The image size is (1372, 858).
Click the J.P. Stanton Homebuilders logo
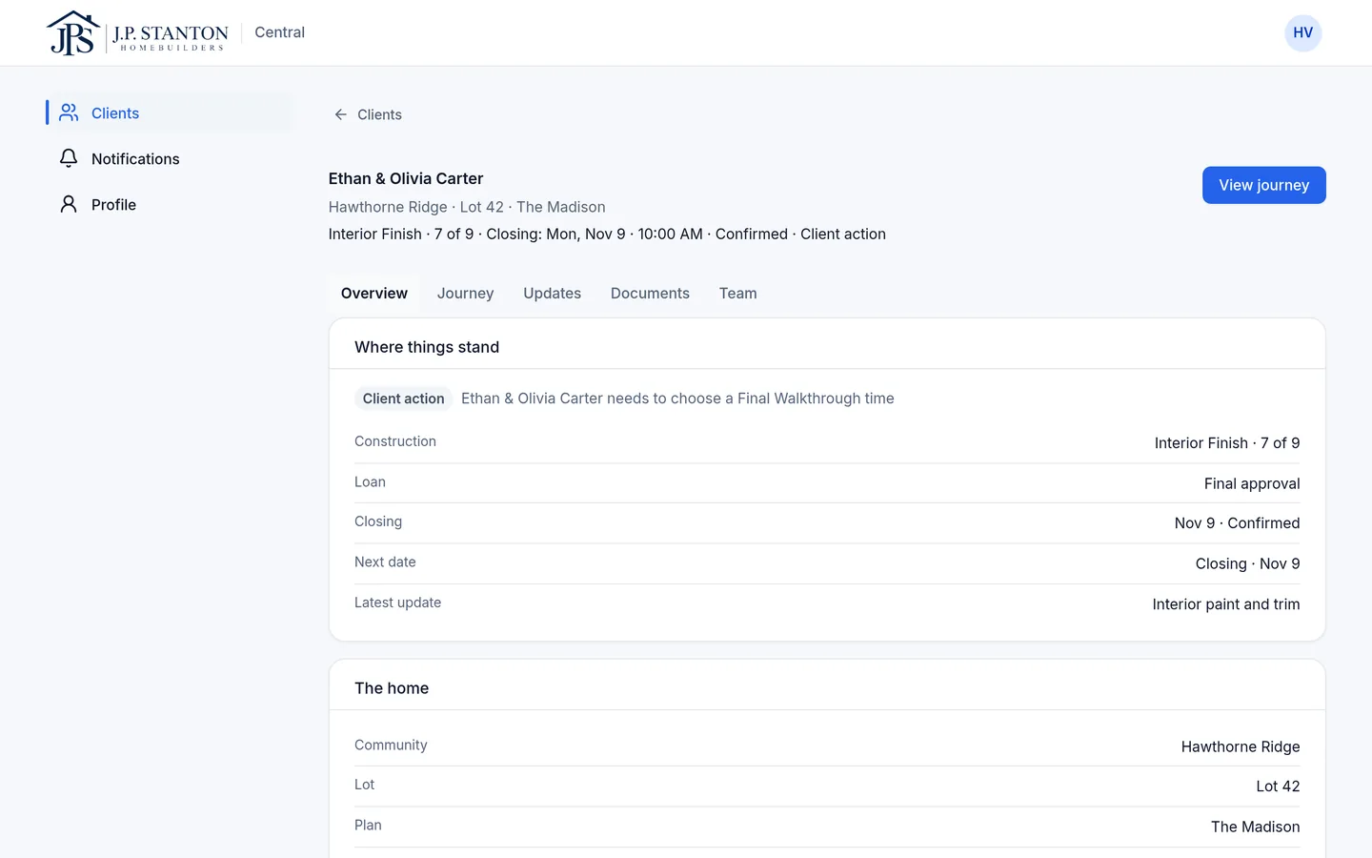click(137, 33)
